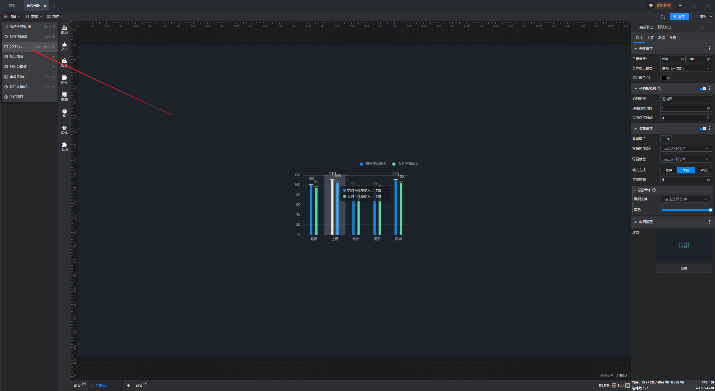This screenshot has height=391, width=715.
Task: Toggle the 背景设置 background switch
Action: 703,128
